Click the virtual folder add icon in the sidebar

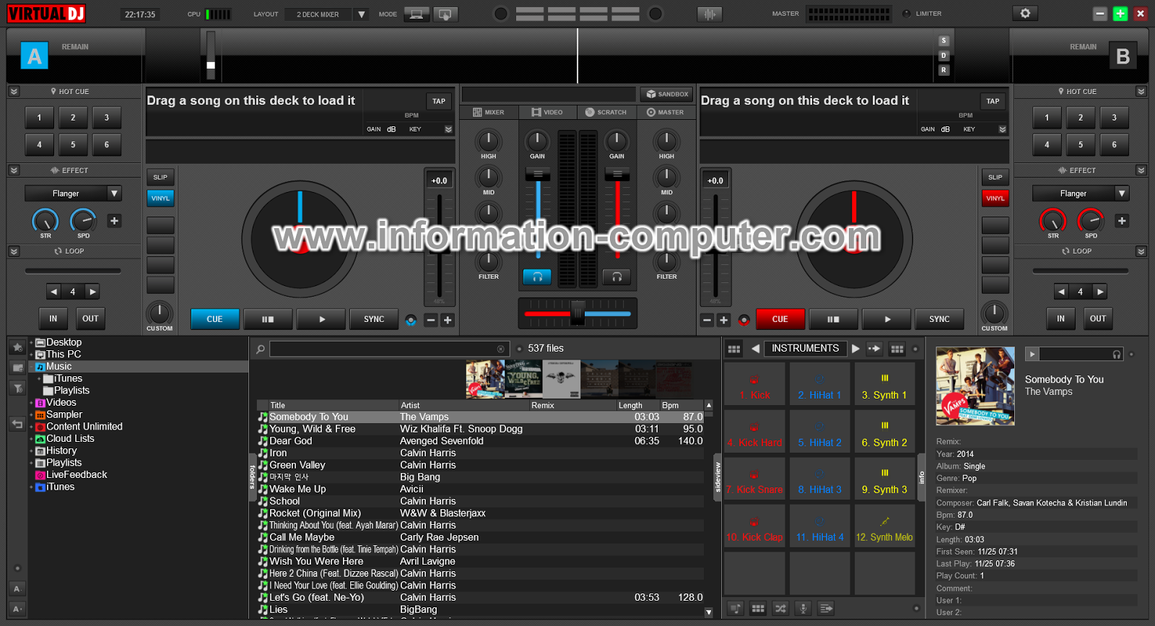(x=18, y=368)
